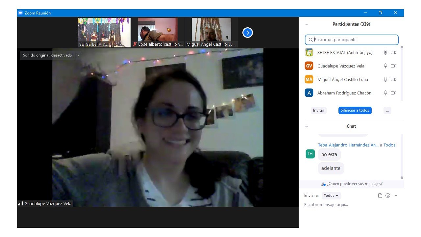Screen dimensions: 421x237
Task: Toggle camera for Miguel Ángel Castillo Luna
Action: [x=393, y=79]
